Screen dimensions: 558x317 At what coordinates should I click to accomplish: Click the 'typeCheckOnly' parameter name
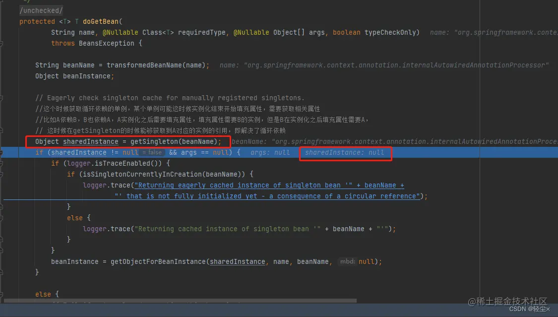point(390,32)
